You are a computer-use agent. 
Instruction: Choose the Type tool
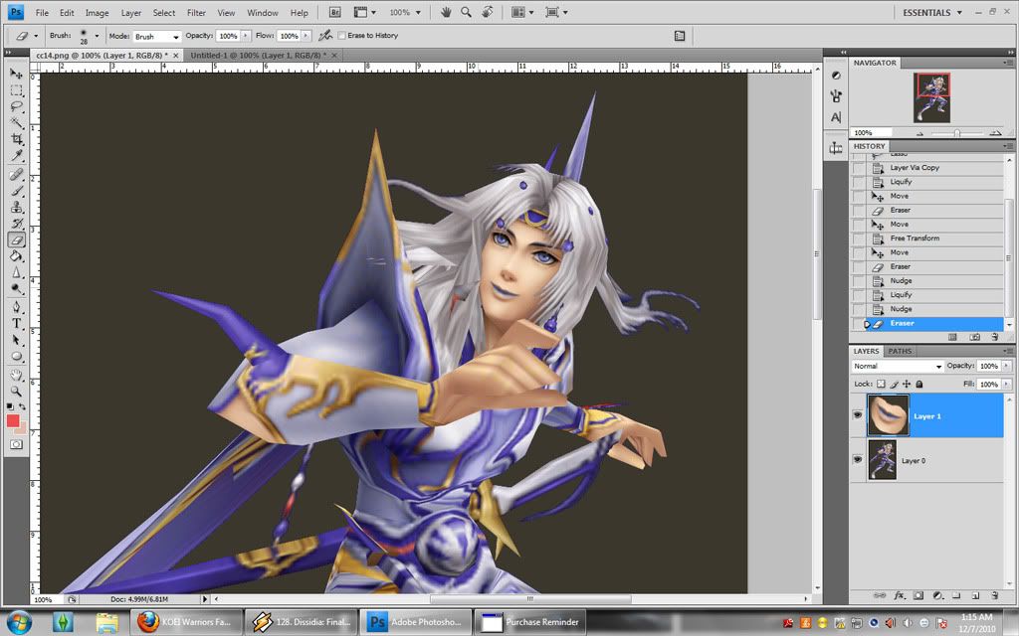point(17,323)
